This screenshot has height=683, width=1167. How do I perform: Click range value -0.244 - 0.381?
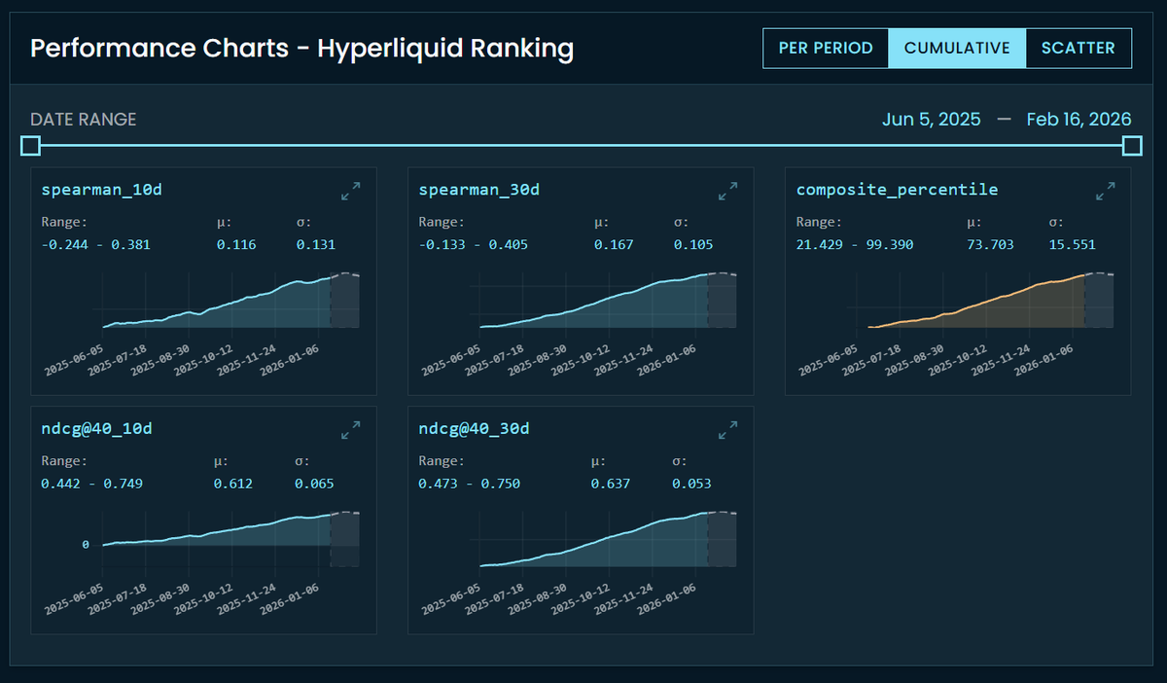[96, 244]
